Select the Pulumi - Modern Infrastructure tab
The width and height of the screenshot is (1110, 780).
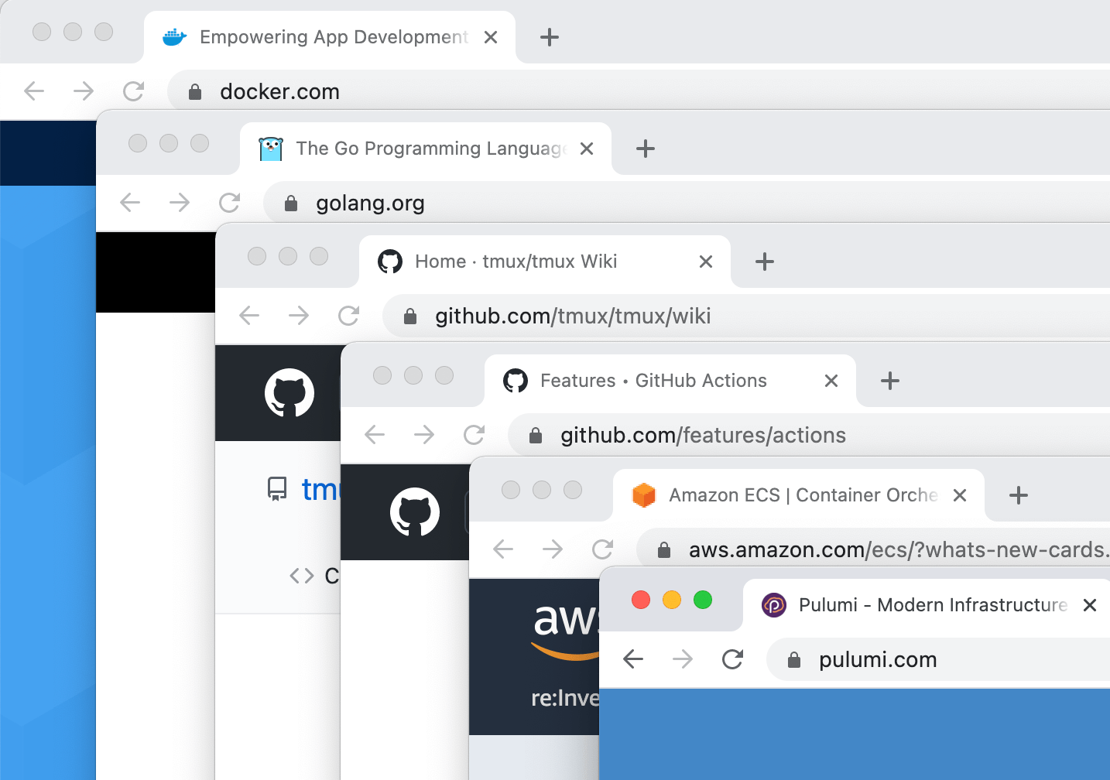927,605
